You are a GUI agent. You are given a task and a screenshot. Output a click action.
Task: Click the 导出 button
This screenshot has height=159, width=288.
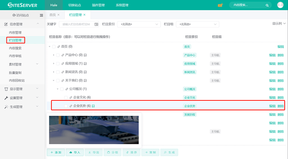coord(94,152)
